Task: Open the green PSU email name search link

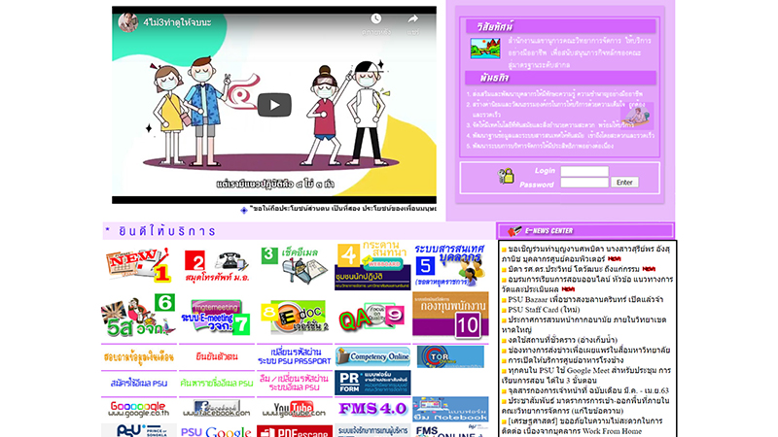Action: pyautogui.click(x=217, y=383)
